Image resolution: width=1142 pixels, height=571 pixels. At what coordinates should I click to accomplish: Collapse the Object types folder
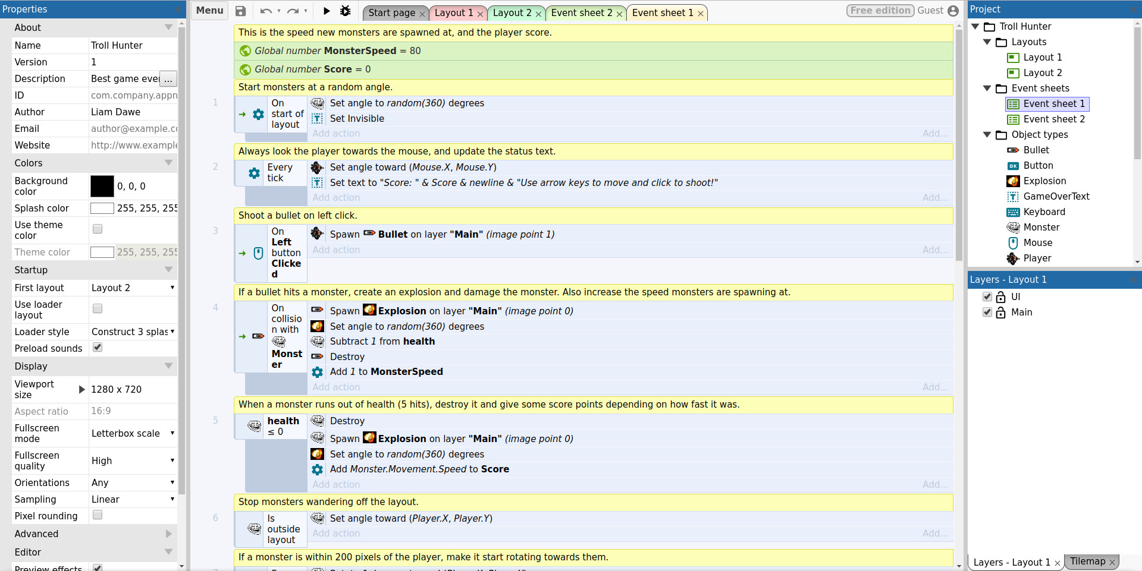pos(987,135)
